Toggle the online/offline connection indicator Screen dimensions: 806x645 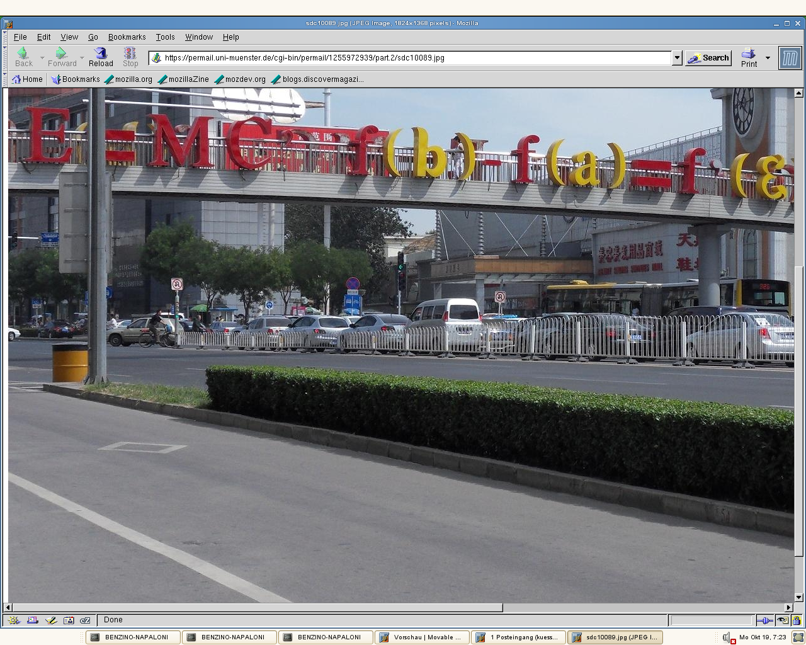(765, 620)
